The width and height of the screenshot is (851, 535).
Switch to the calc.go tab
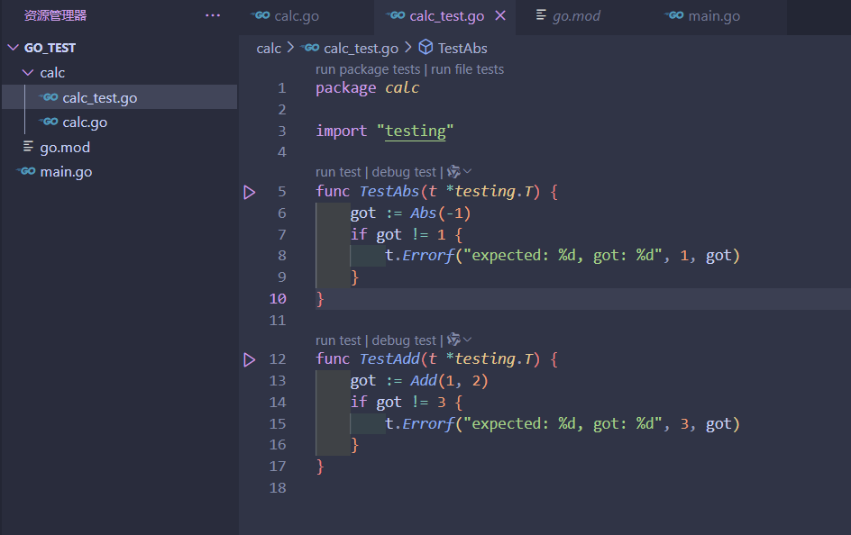tap(307, 16)
